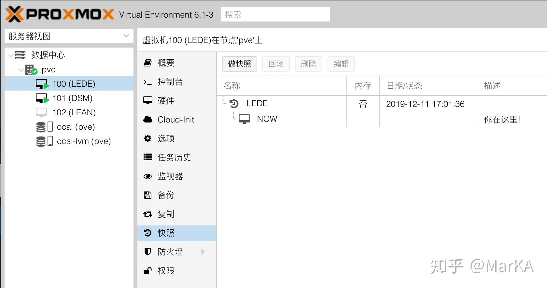
Task: Collapse the pve node in the tree
Action: pyautogui.click(x=21, y=70)
